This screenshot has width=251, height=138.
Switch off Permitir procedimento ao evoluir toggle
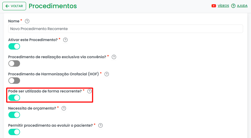[14, 132]
